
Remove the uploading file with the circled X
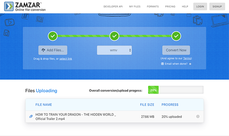198,116
